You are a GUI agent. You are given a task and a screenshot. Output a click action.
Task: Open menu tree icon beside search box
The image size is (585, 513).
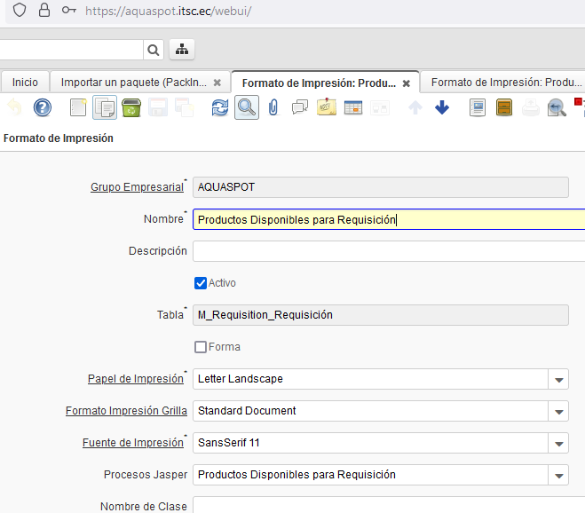click(x=181, y=50)
